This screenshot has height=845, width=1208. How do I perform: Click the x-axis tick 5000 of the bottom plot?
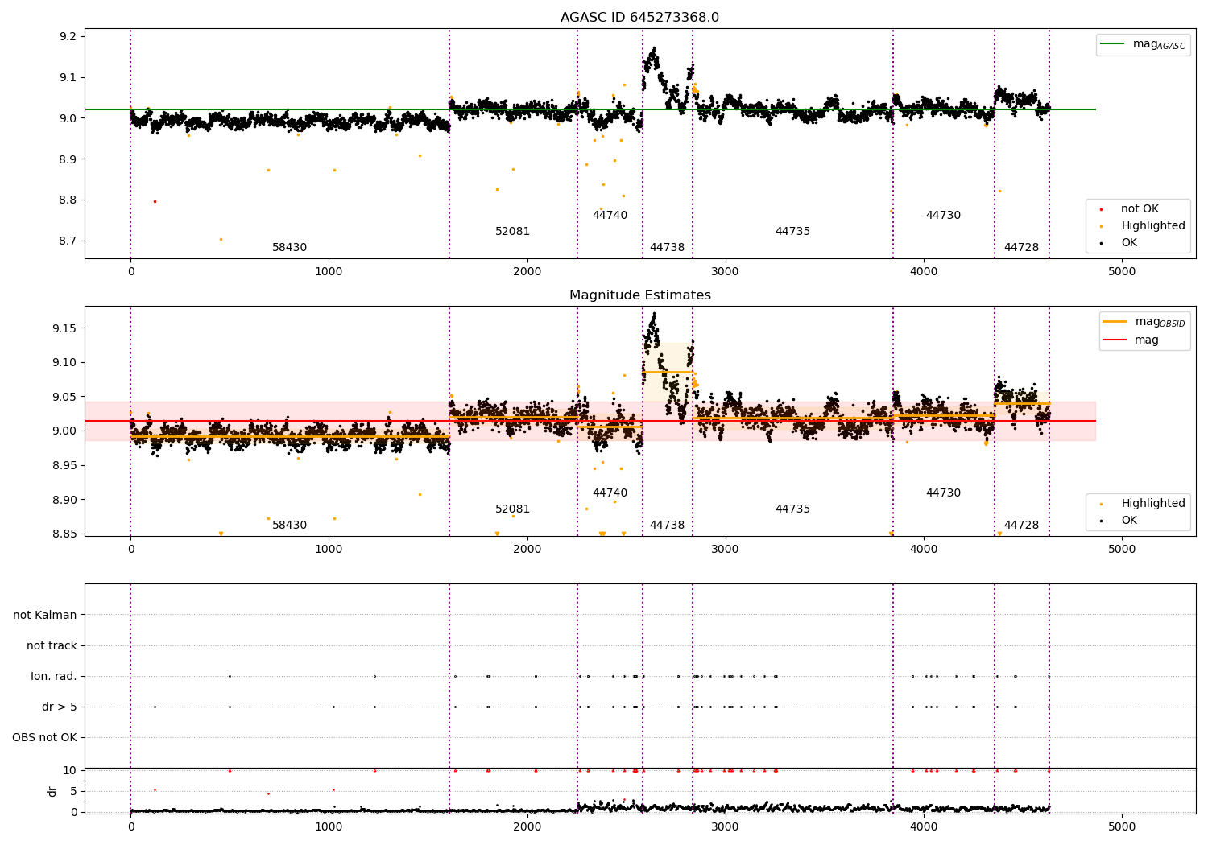(1122, 826)
